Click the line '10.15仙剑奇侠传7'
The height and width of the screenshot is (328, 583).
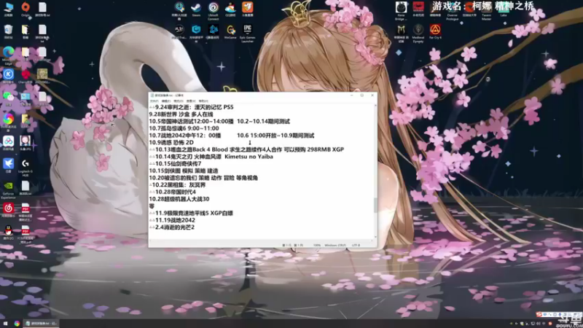(x=175, y=163)
